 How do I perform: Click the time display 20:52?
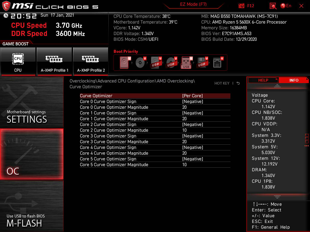pyautogui.click(x=24, y=16)
